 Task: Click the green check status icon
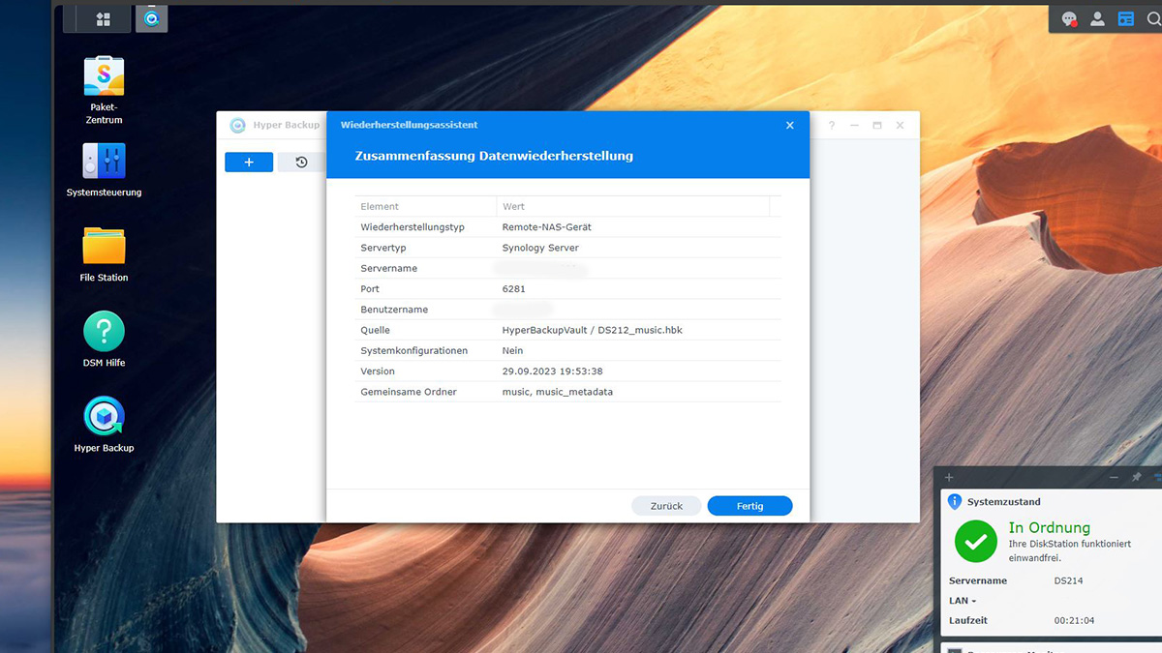click(976, 542)
